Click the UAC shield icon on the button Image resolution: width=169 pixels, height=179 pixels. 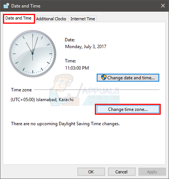pyautogui.click(x=104, y=77)
